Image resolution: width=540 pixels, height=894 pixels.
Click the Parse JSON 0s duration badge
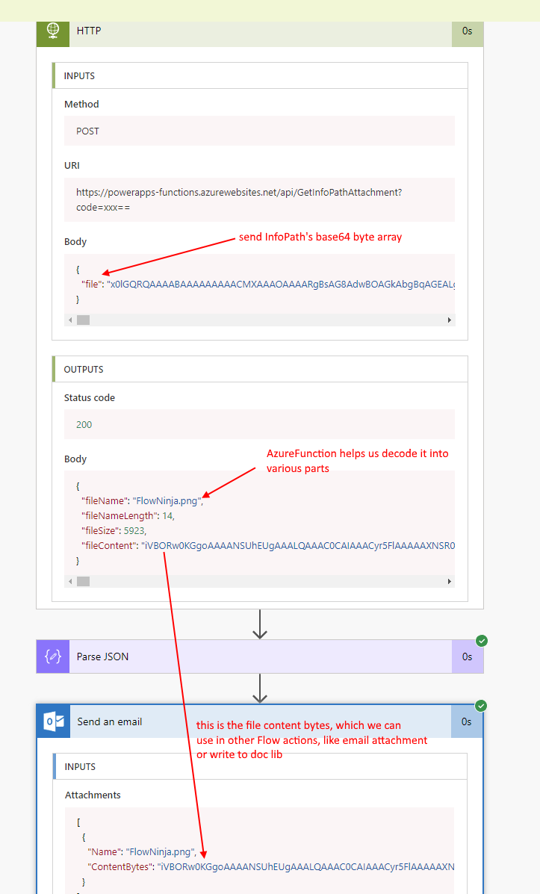pos(467,656)
